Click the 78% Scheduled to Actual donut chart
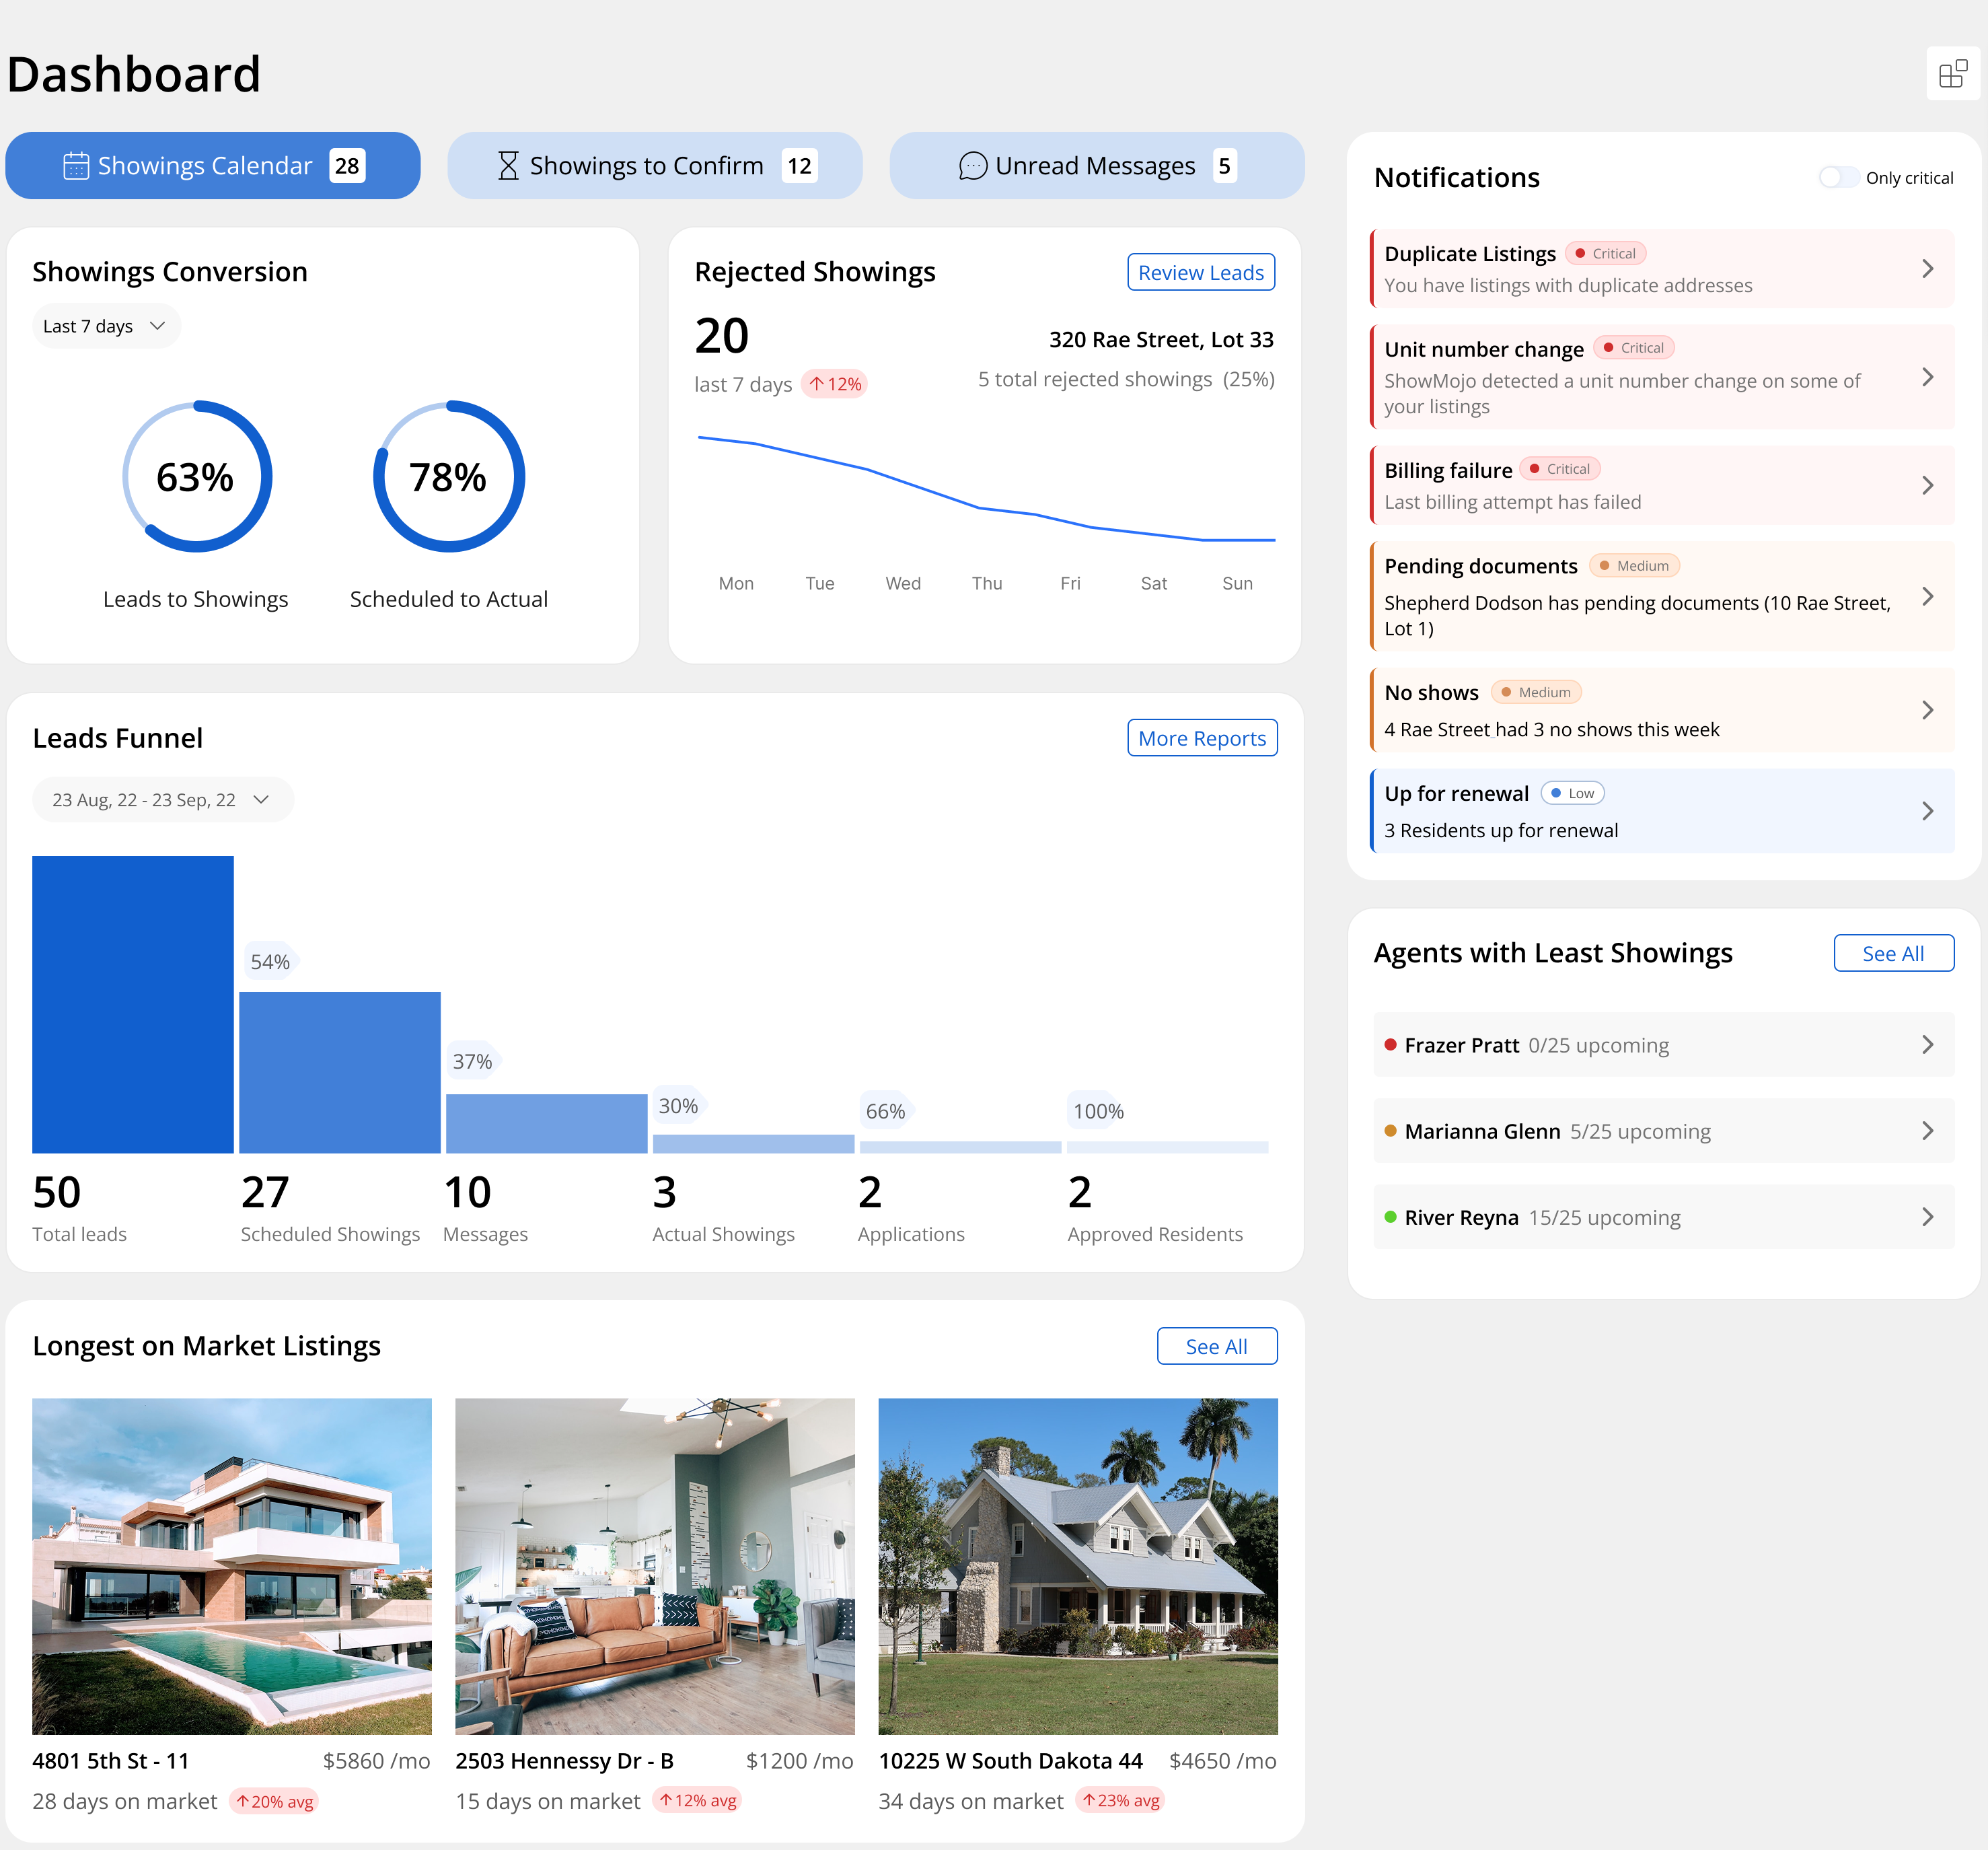 (x=448, y=477)
